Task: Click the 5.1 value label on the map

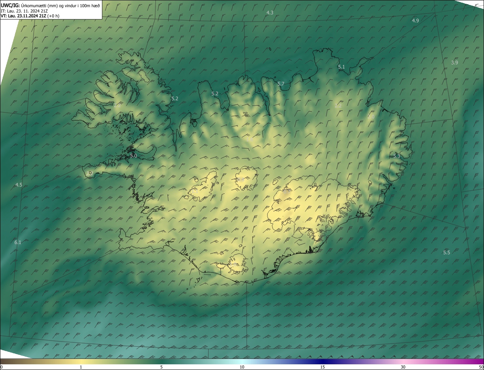Action: click(341, 67)
